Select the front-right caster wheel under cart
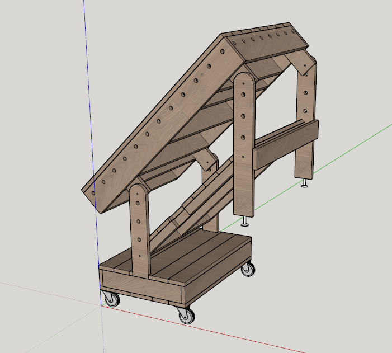 pos(186,316)
